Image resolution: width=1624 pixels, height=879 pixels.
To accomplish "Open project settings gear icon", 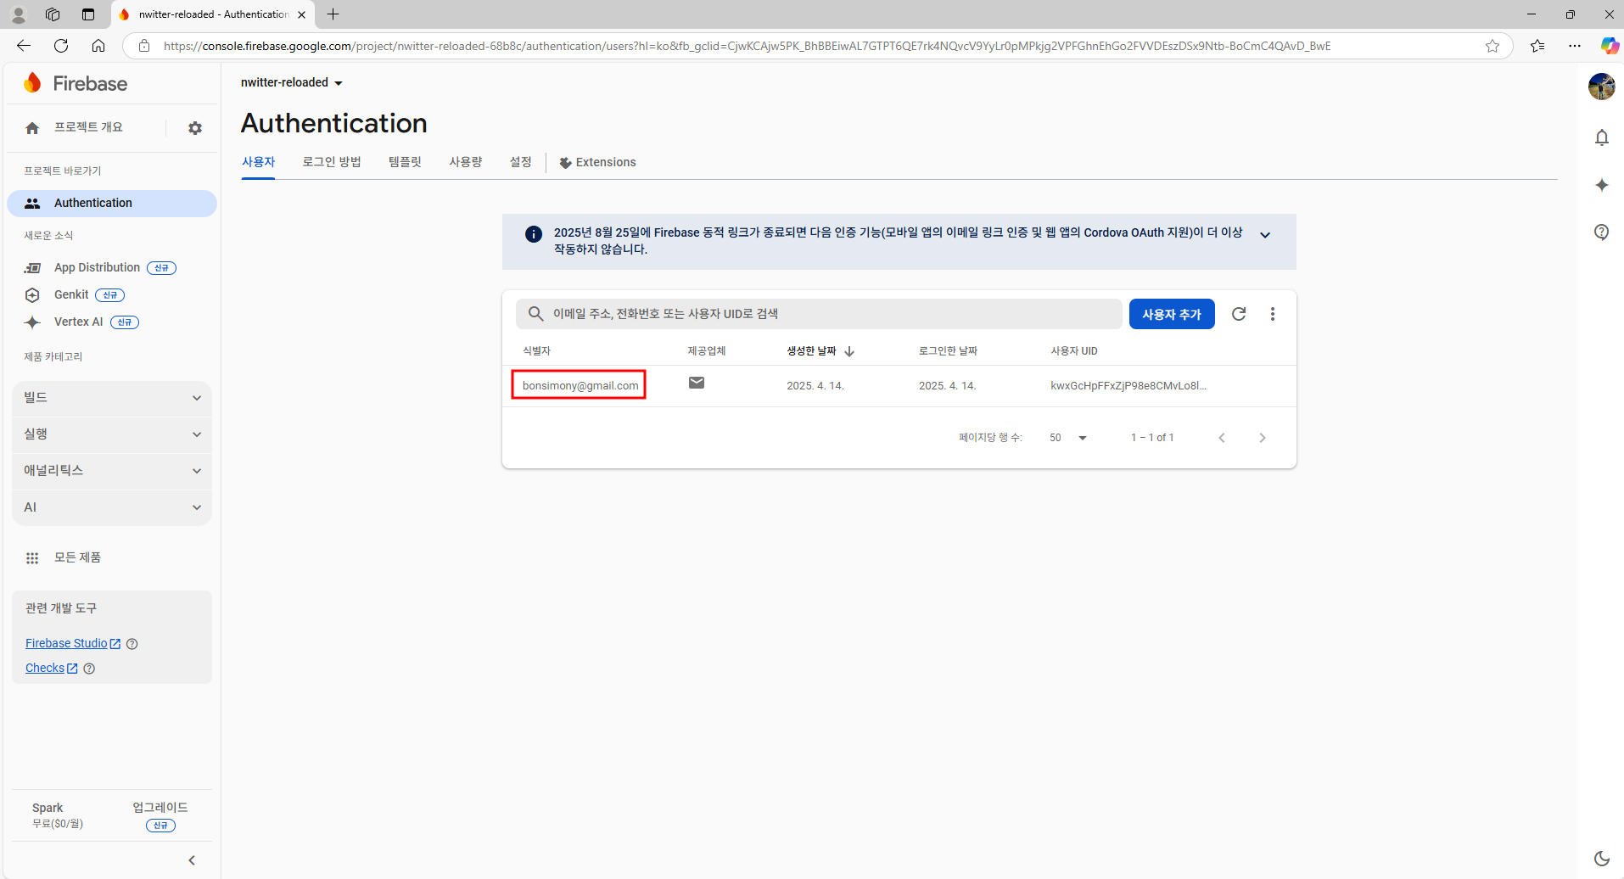I will [x=195, y=128].
